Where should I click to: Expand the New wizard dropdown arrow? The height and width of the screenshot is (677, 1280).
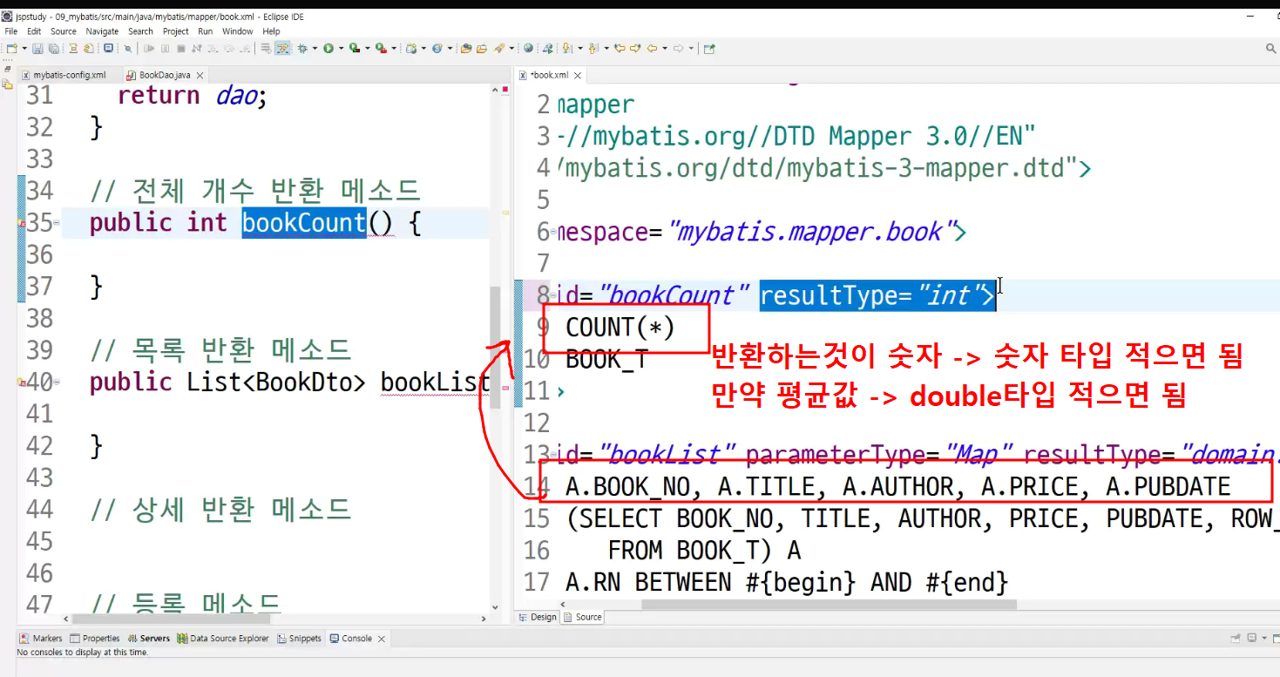coord(24,48)
